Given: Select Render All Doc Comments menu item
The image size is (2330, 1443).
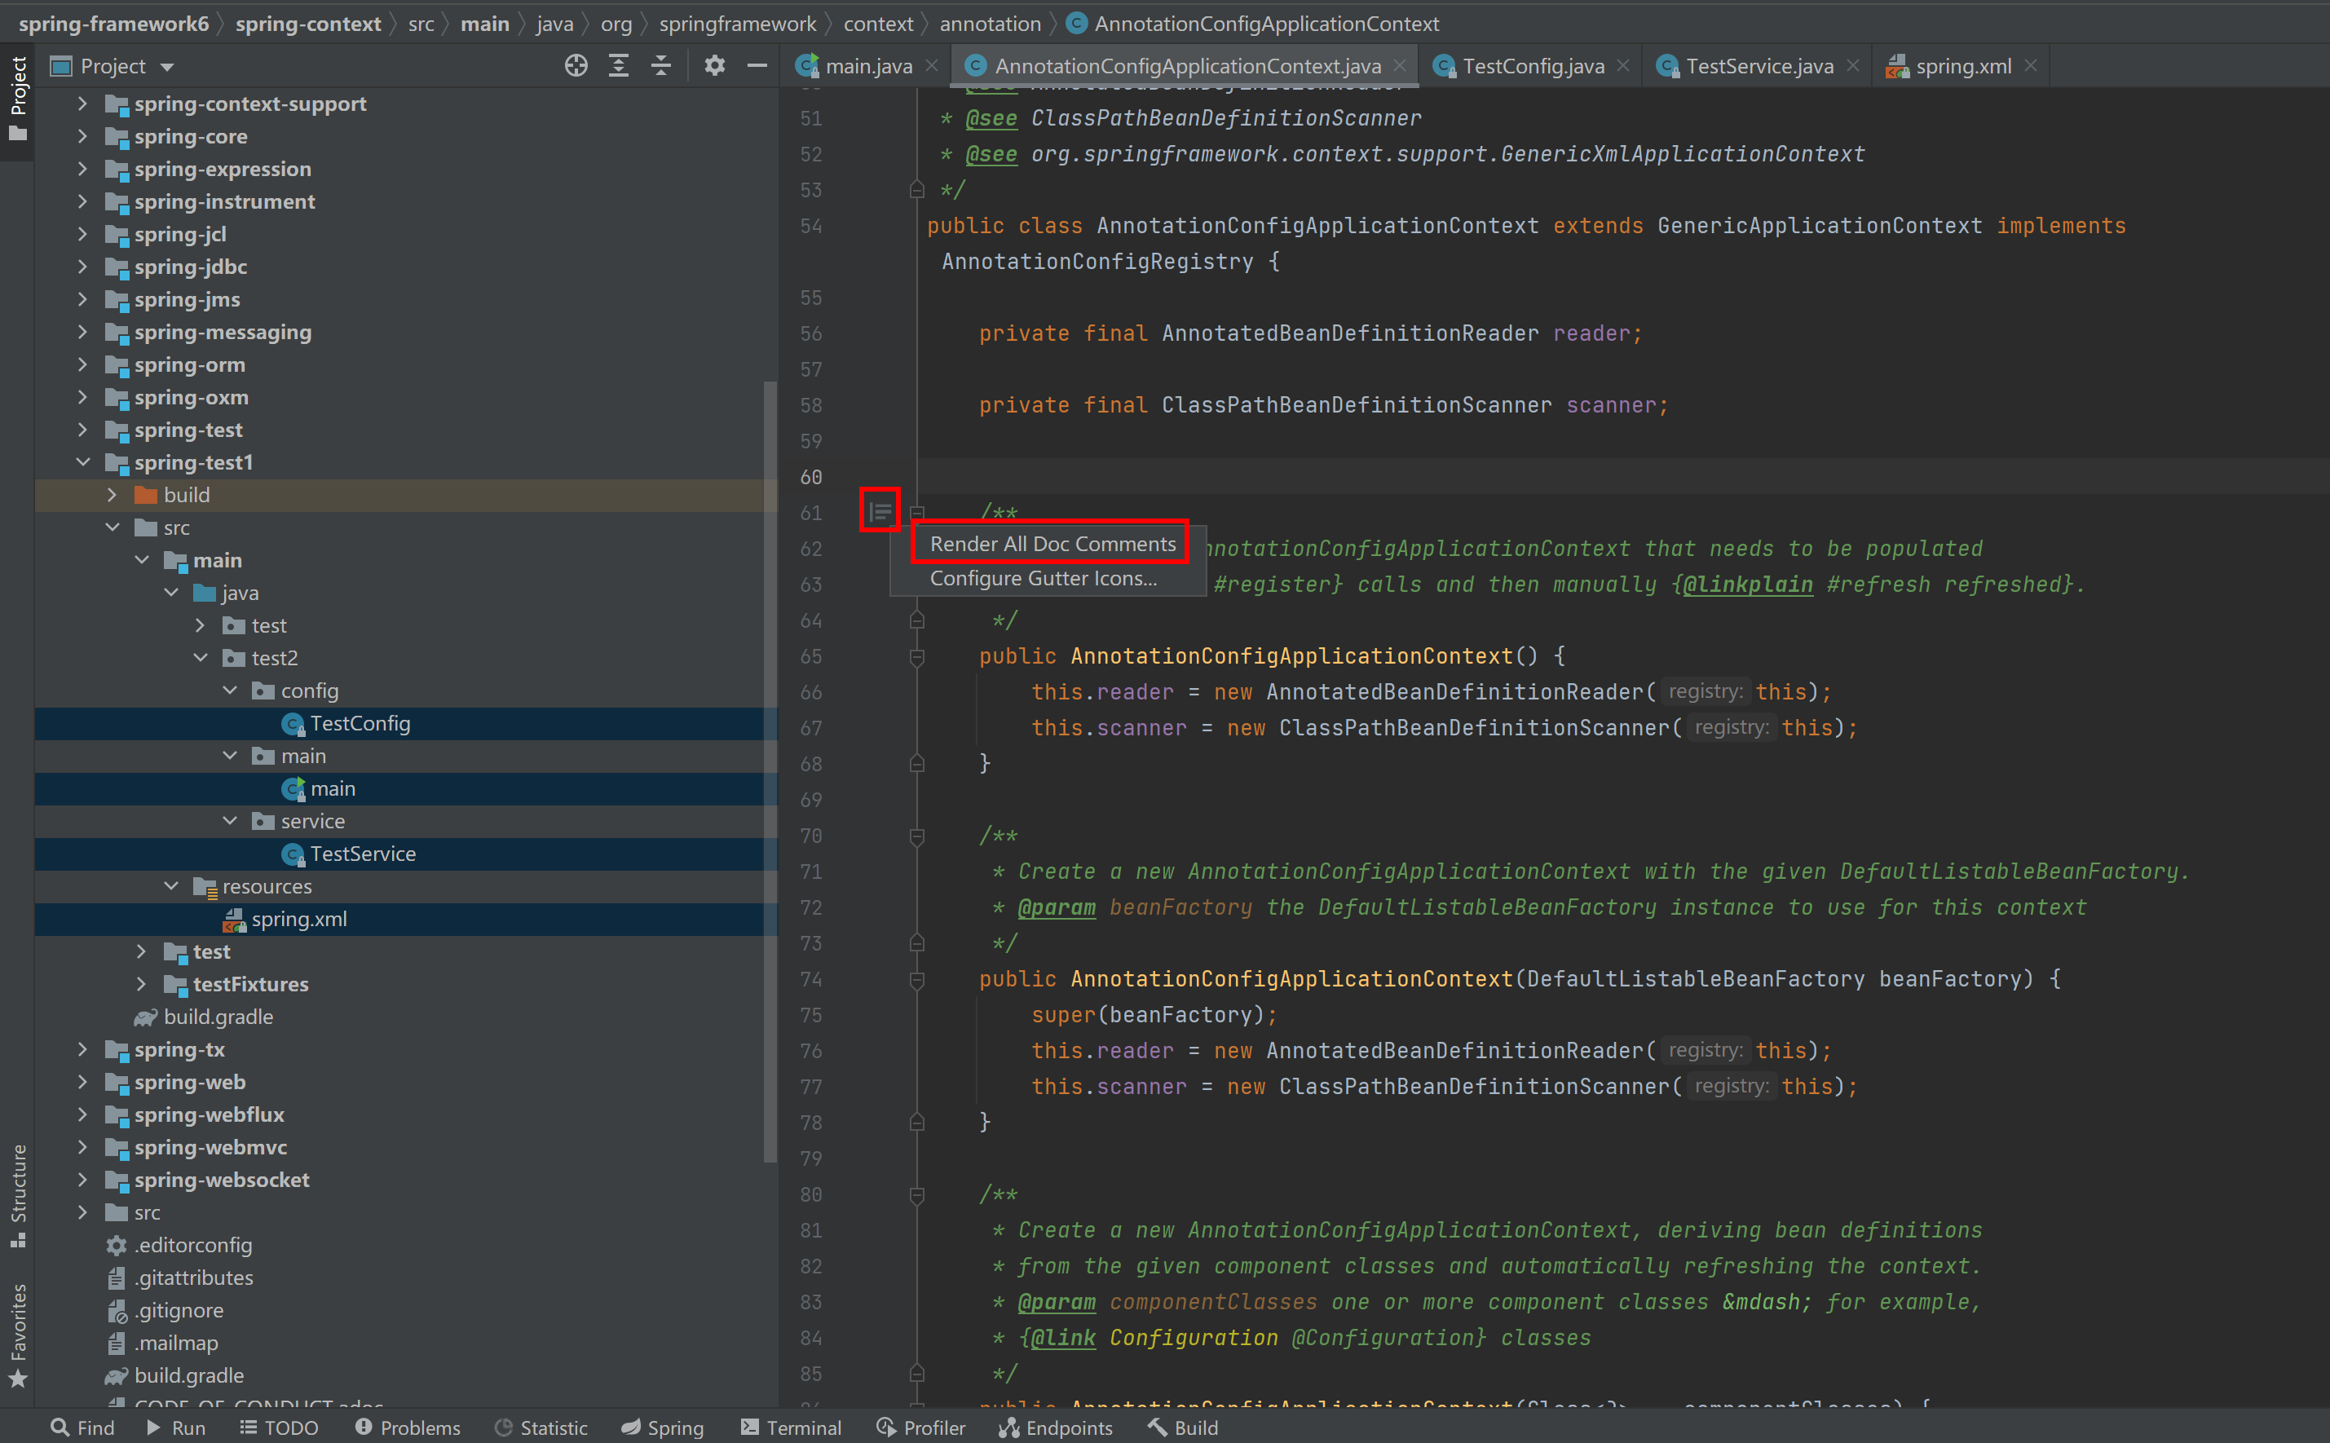Looking at the screenshot, I should coord(1052,543).
